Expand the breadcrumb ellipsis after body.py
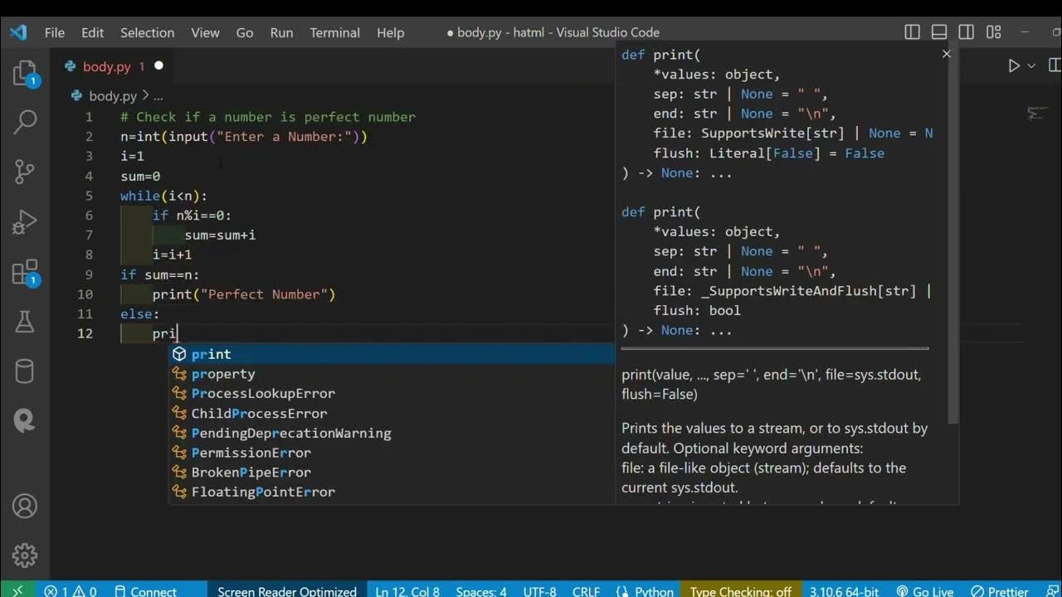1062x597 pixels. [x=158, y=96]
